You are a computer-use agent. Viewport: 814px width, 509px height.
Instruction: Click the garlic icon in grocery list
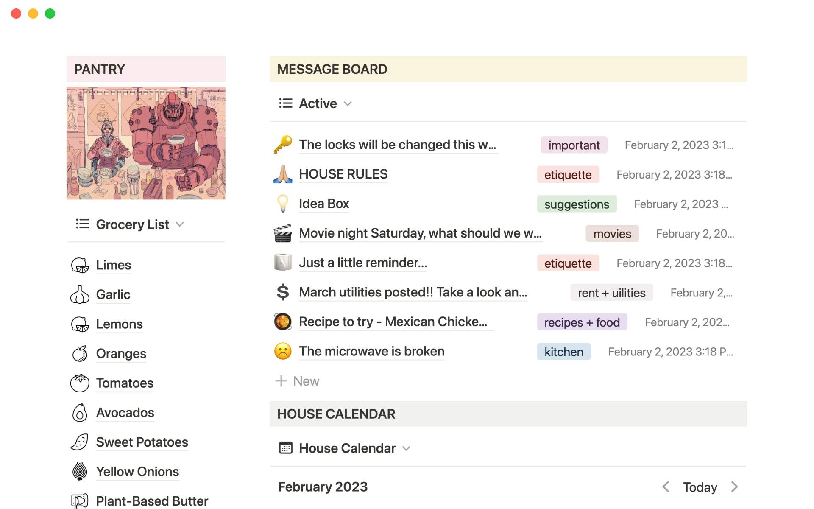(x=80, y=295)
